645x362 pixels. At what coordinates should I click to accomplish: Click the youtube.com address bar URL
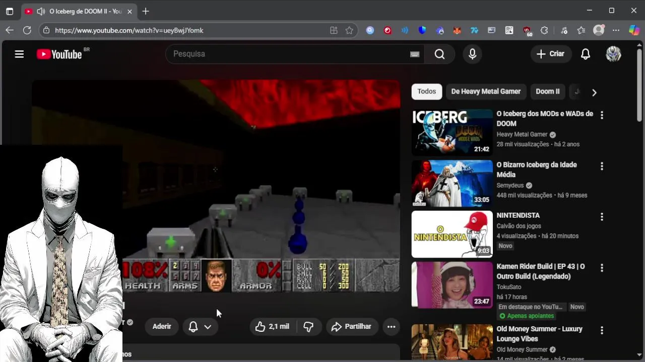coord(129,30)
